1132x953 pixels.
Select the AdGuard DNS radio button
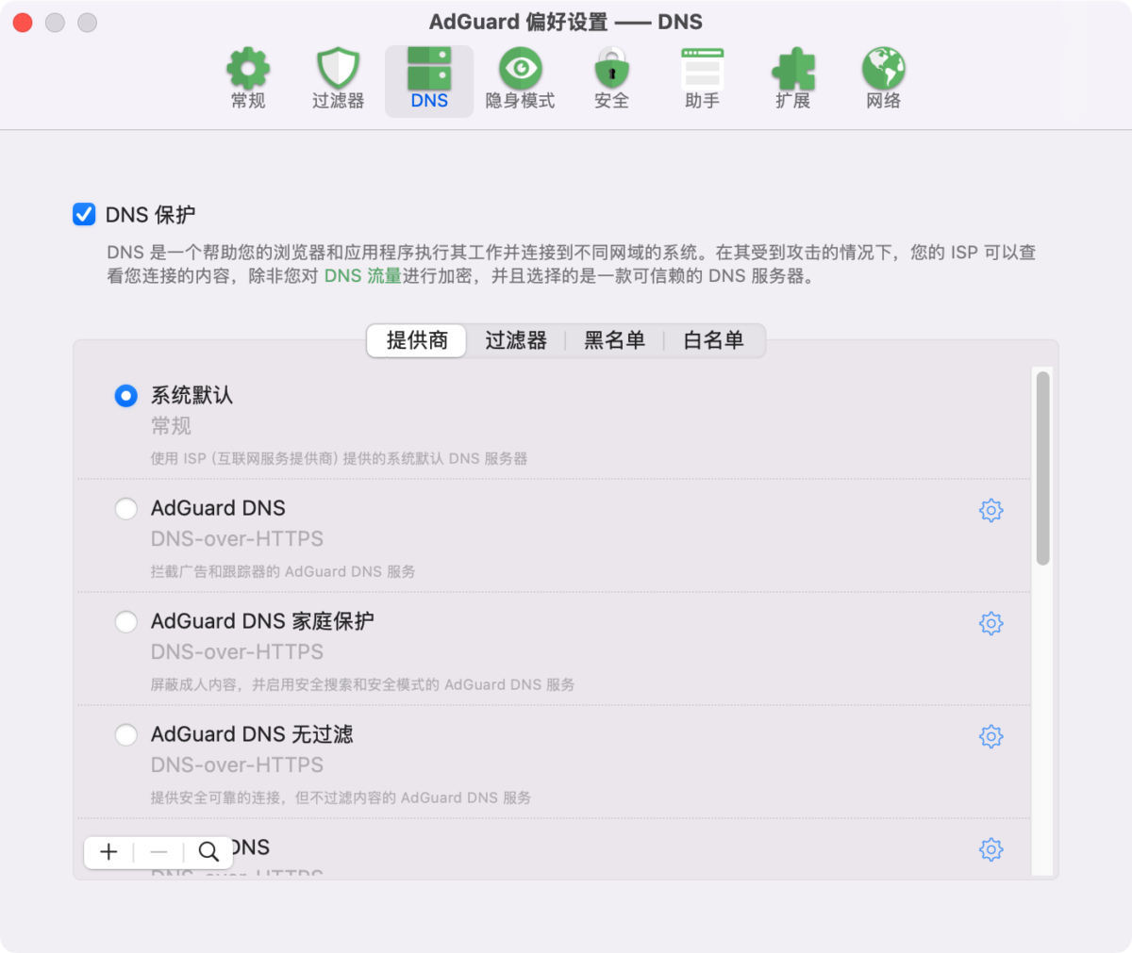pyautogui.click(x=125, y=509)
